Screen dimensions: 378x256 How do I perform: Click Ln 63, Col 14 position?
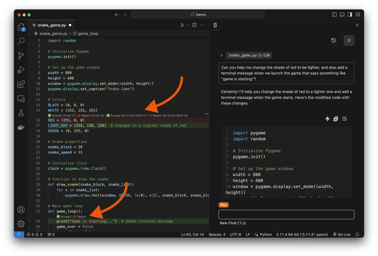[193, 234]
